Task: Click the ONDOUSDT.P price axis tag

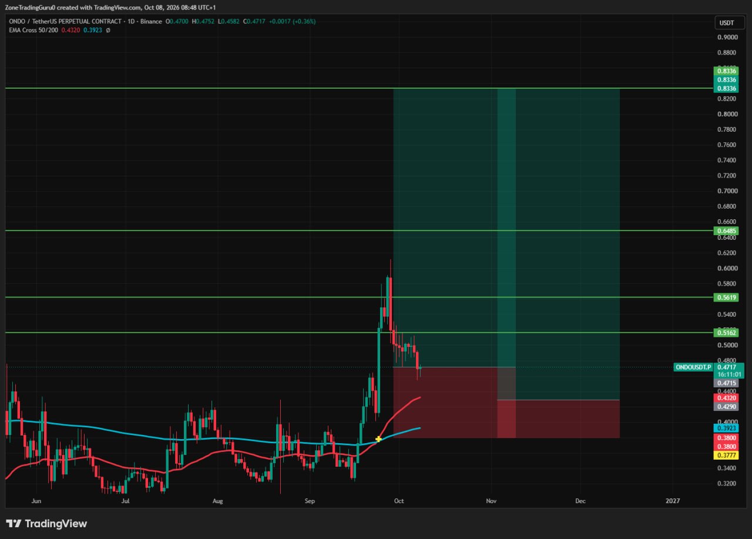Action: pos(694,367)
